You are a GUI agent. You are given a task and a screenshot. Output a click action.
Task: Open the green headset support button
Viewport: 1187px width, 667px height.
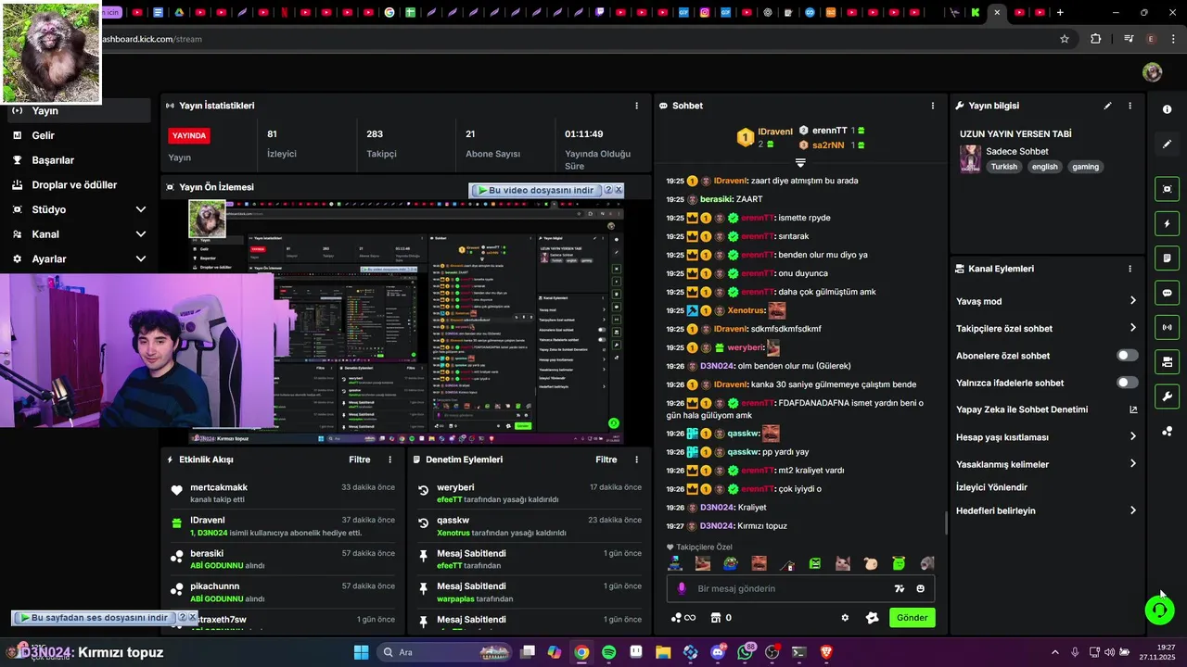(1159, 610)
